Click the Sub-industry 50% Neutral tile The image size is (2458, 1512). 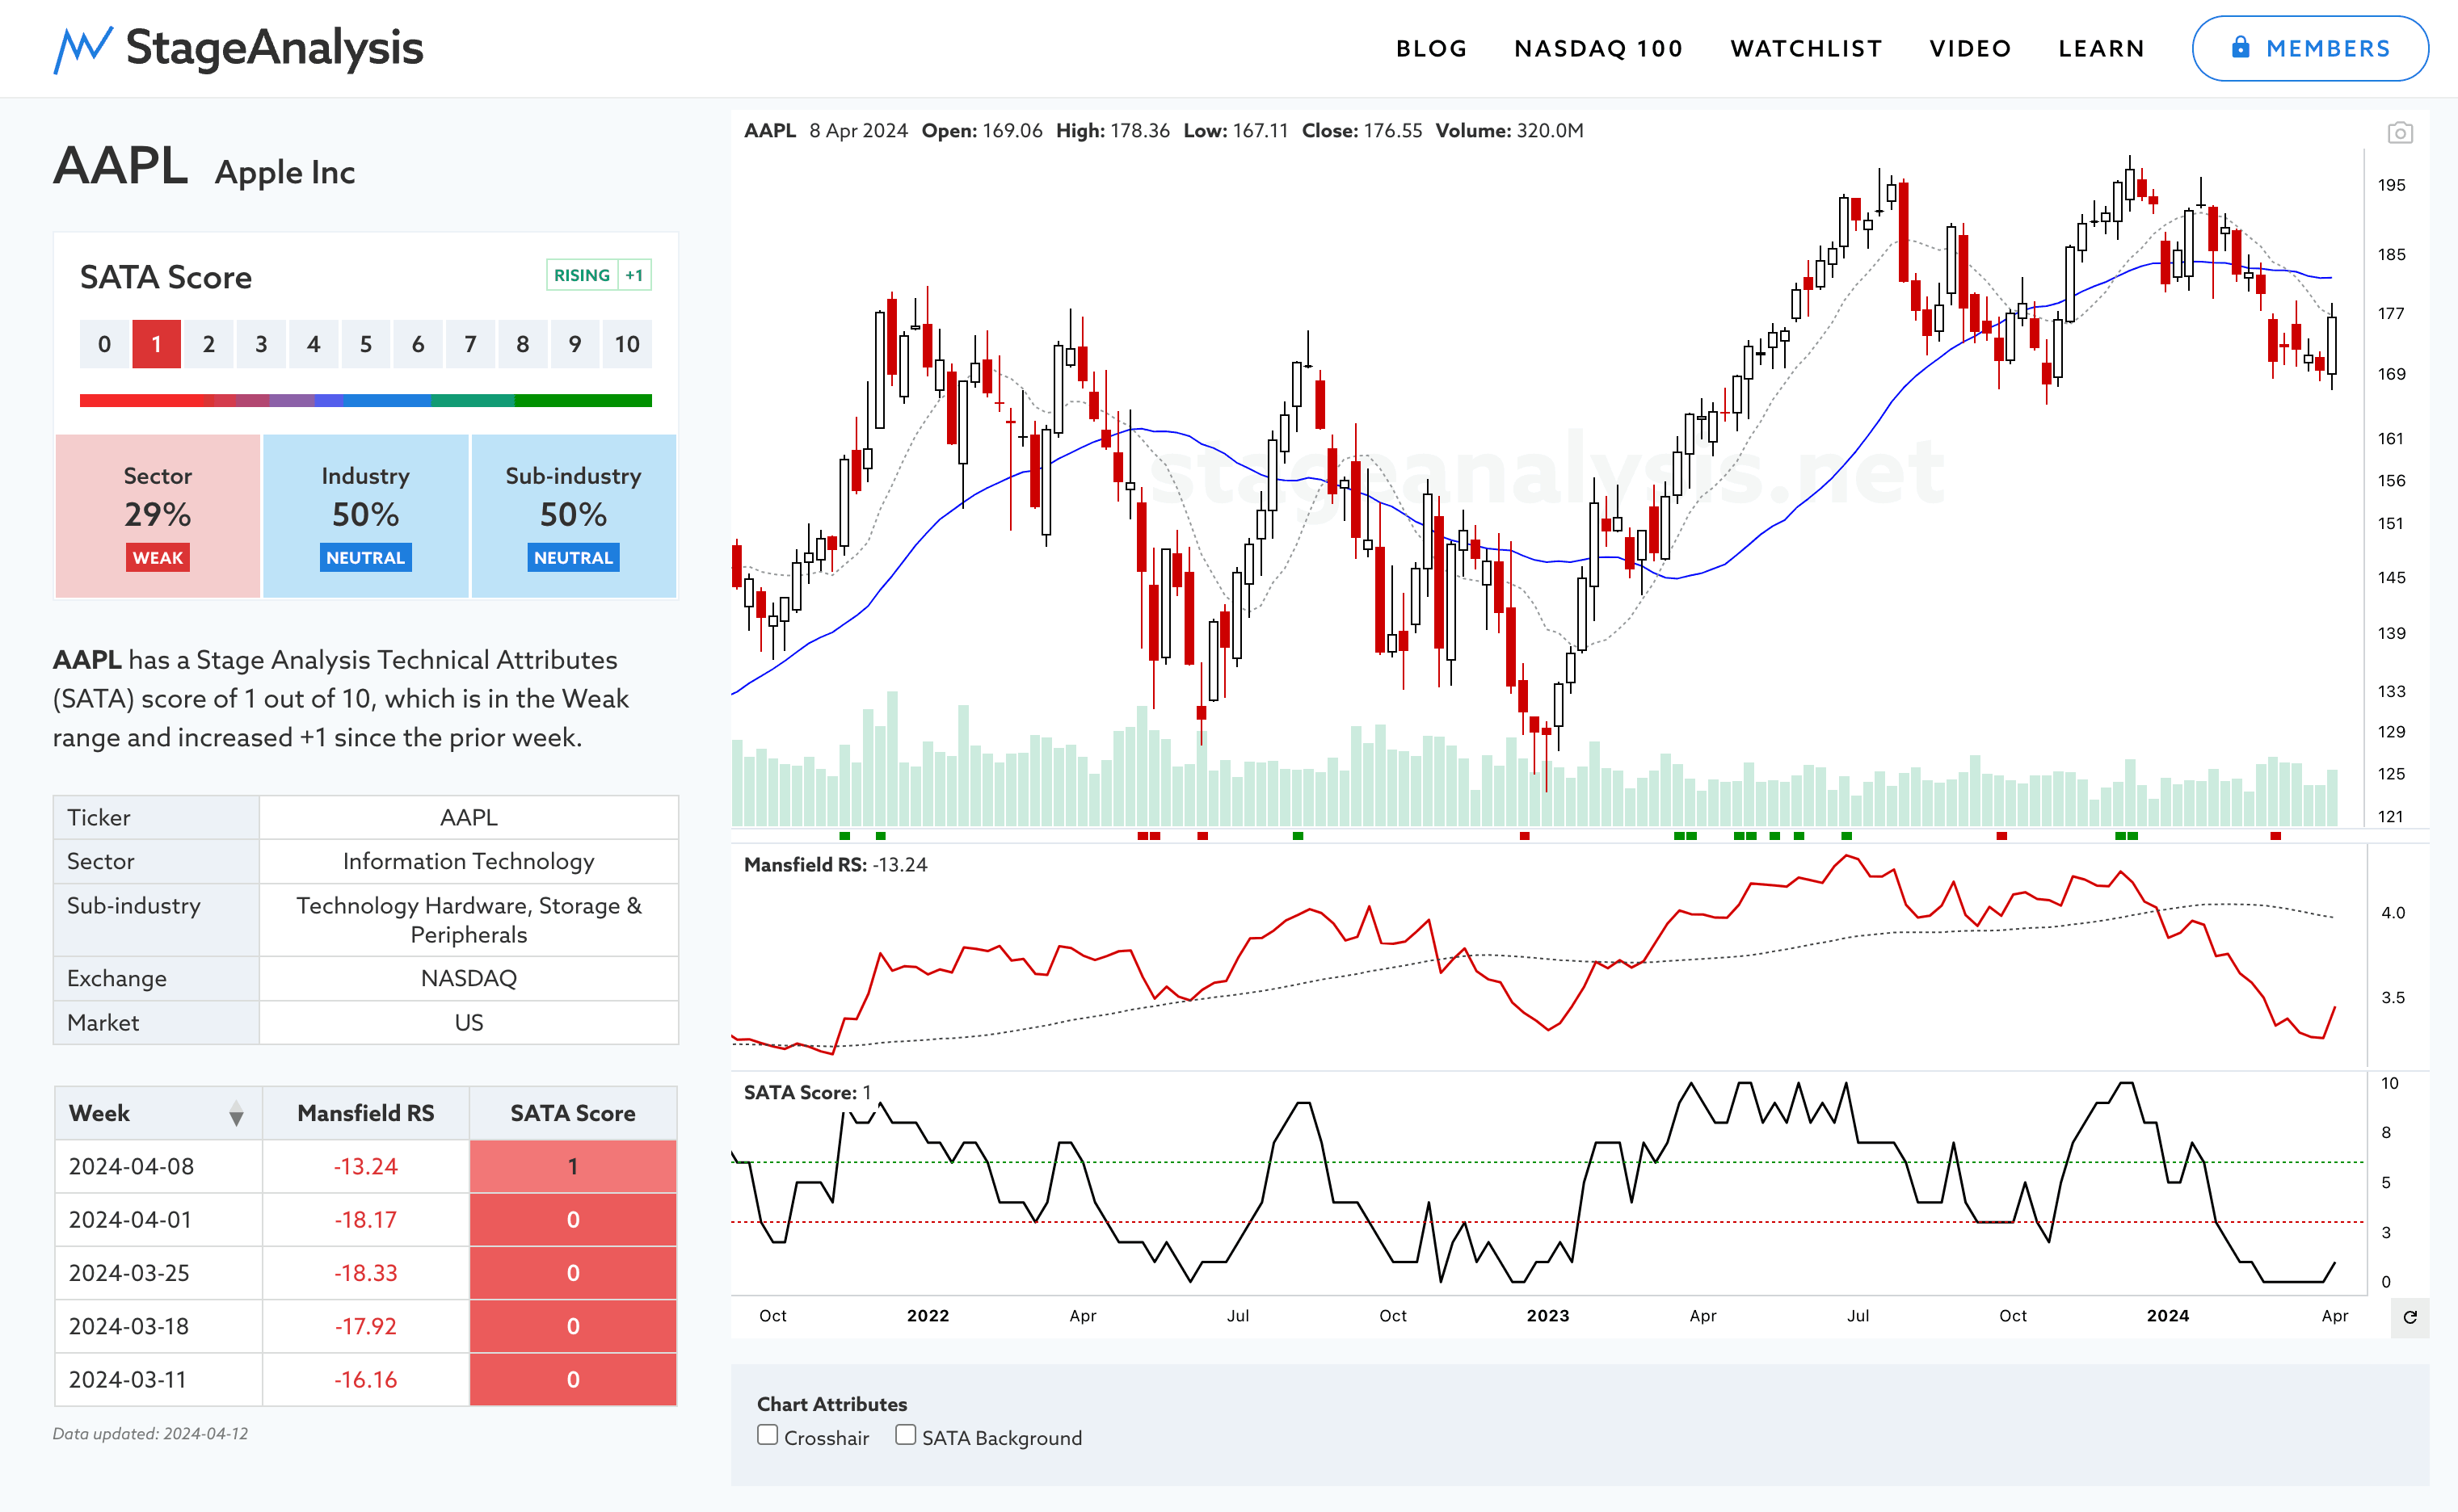tap(573, 516)
